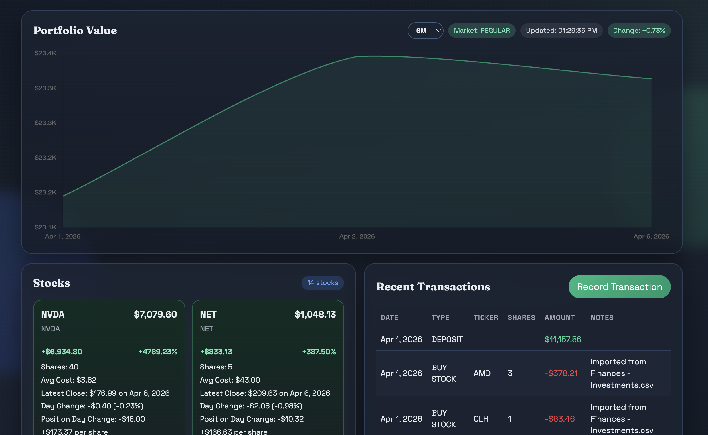This screenshot has height=435, width=708.
Task: Click the 14 stocks count badge
Action: tap(322, 283)
